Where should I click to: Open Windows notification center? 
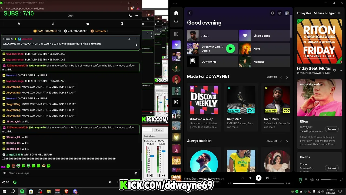click(340, 191)
